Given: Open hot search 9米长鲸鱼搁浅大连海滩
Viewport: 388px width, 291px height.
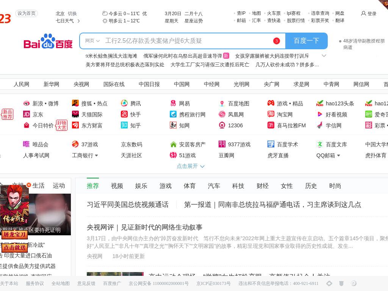Looking at the screenshot, I should 111,56.
